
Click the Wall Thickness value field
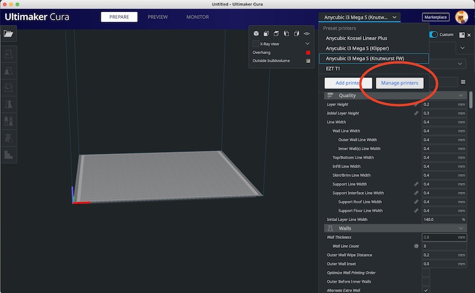[444, 237]
